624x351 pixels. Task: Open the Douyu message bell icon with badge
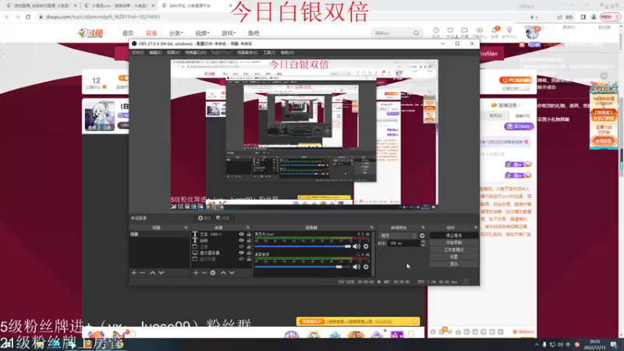(x=495, y=31)
